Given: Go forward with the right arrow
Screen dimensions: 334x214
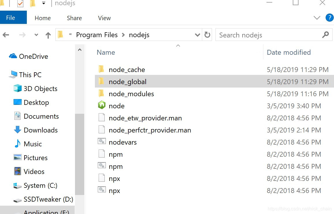Looking at the screenshot, I should click(x=22, y=35).
